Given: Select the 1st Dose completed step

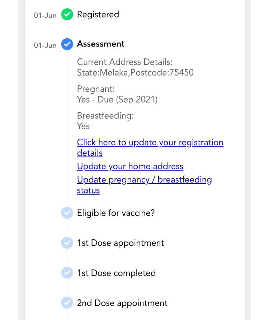Looking at the screenshot, I should (116, 273).
